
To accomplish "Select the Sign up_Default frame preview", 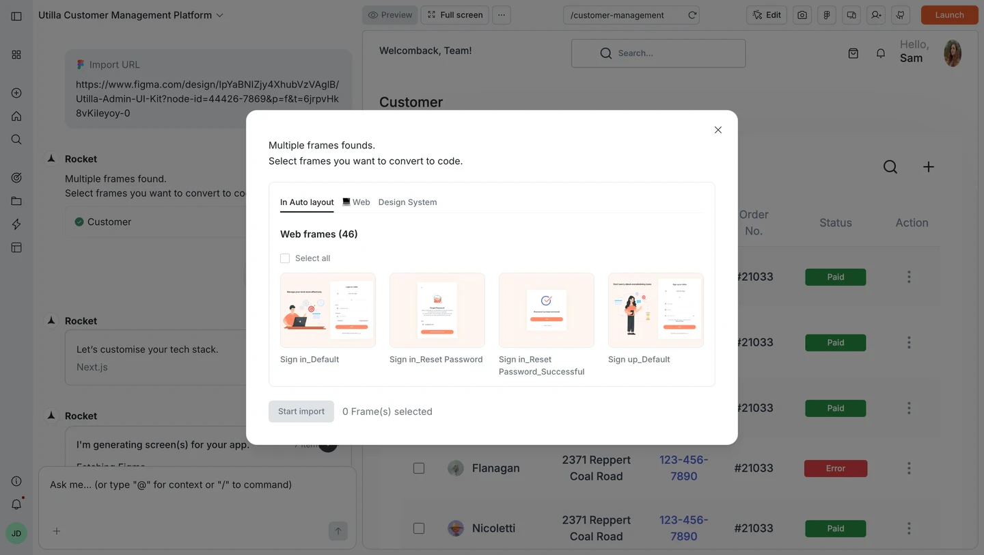I will coord(655,310).
